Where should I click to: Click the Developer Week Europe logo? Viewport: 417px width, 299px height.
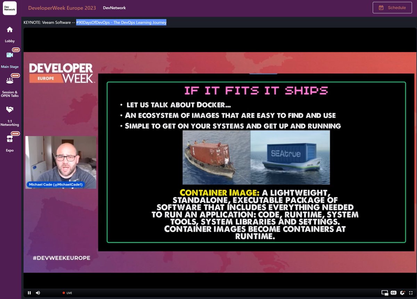click(62, 73)
